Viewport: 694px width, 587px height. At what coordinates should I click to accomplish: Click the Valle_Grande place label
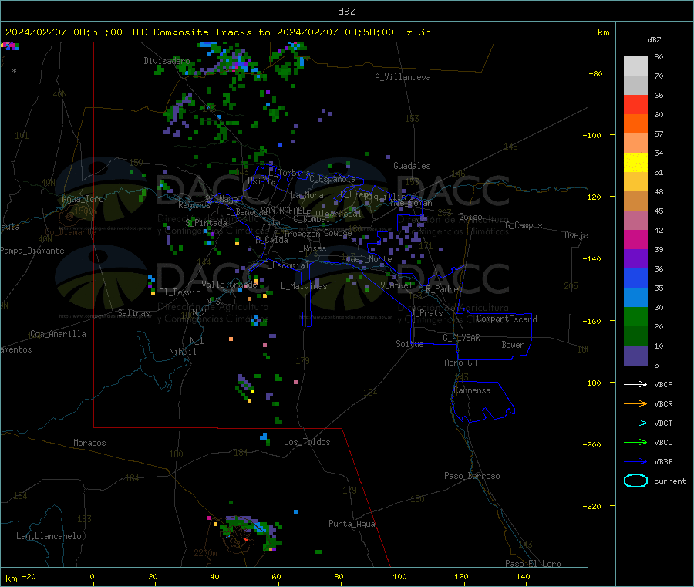click(230, 285)
